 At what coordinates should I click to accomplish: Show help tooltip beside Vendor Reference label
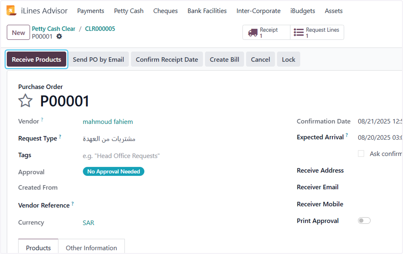73,203
